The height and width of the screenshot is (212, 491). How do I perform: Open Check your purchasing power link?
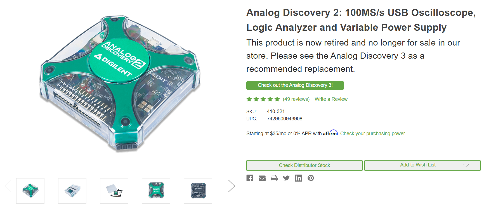[372, 134]
